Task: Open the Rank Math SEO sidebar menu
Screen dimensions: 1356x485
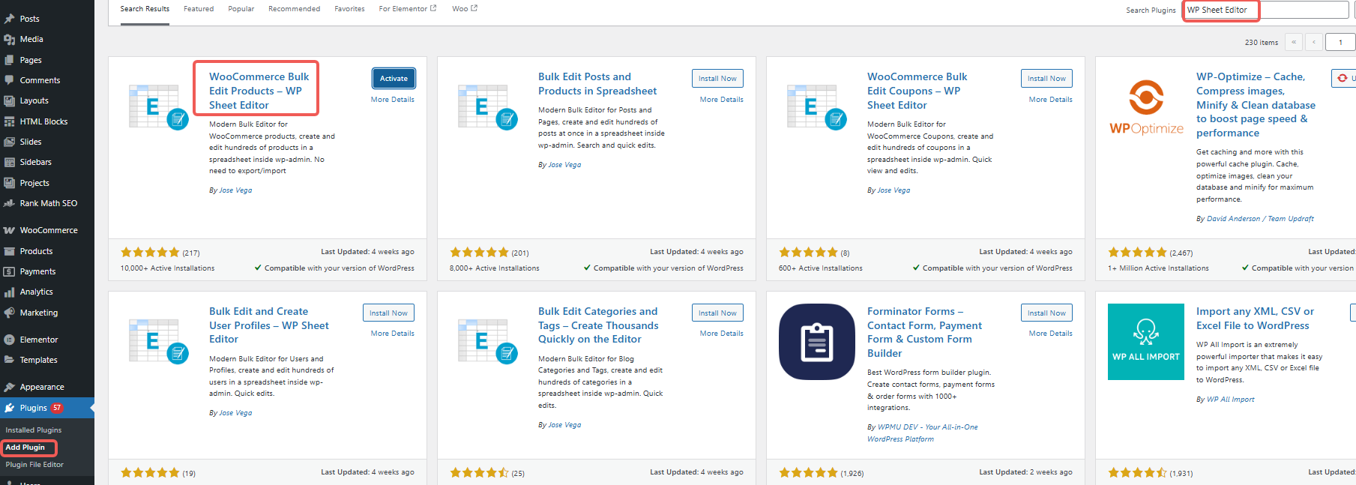Action: (48, 203)
